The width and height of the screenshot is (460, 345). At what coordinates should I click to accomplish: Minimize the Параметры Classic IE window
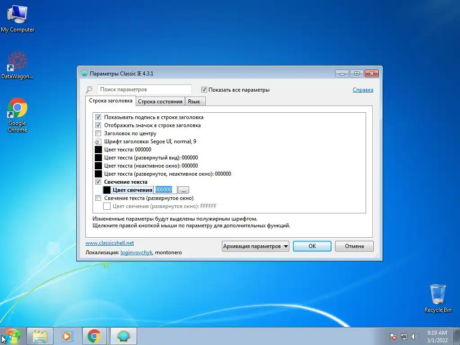coord(342,73)
